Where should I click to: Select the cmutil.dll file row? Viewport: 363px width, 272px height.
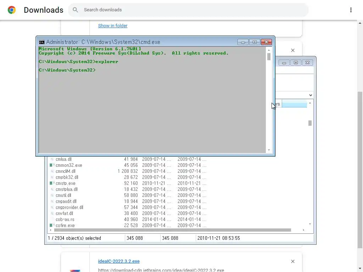coord(128,195)
